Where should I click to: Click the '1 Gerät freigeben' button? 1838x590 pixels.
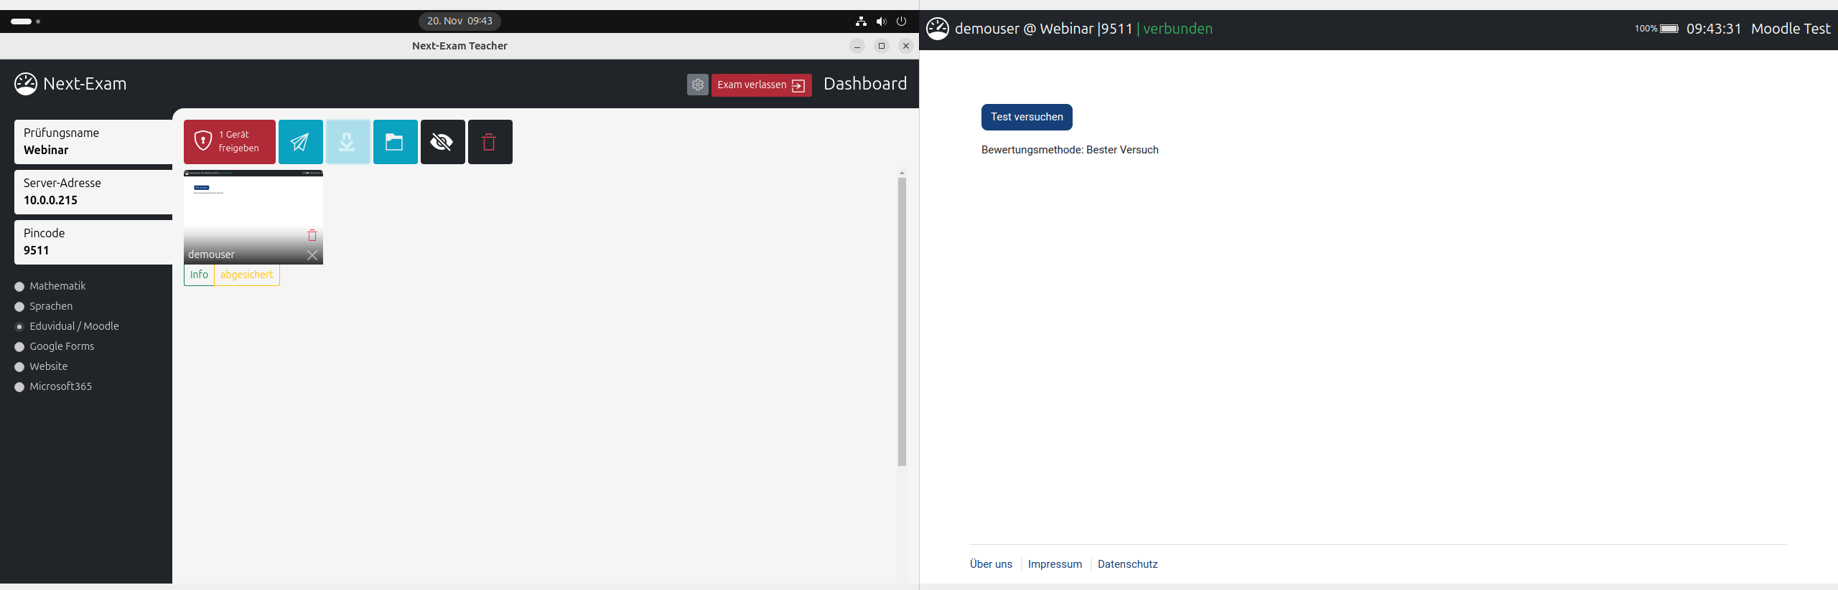click(230, 142)
